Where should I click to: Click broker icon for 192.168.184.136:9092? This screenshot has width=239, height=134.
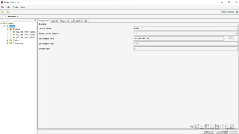[14, 37]
